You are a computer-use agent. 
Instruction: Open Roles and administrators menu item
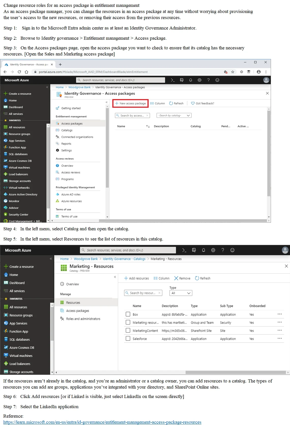click(x=83, y=319)
